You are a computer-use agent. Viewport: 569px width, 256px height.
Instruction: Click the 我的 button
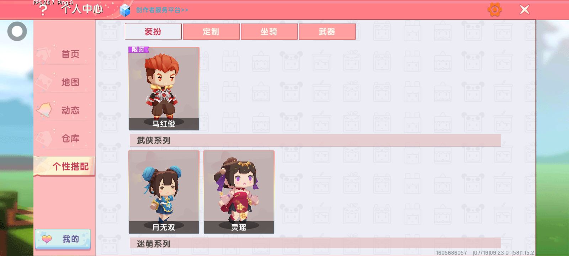(x=63, y=239)
